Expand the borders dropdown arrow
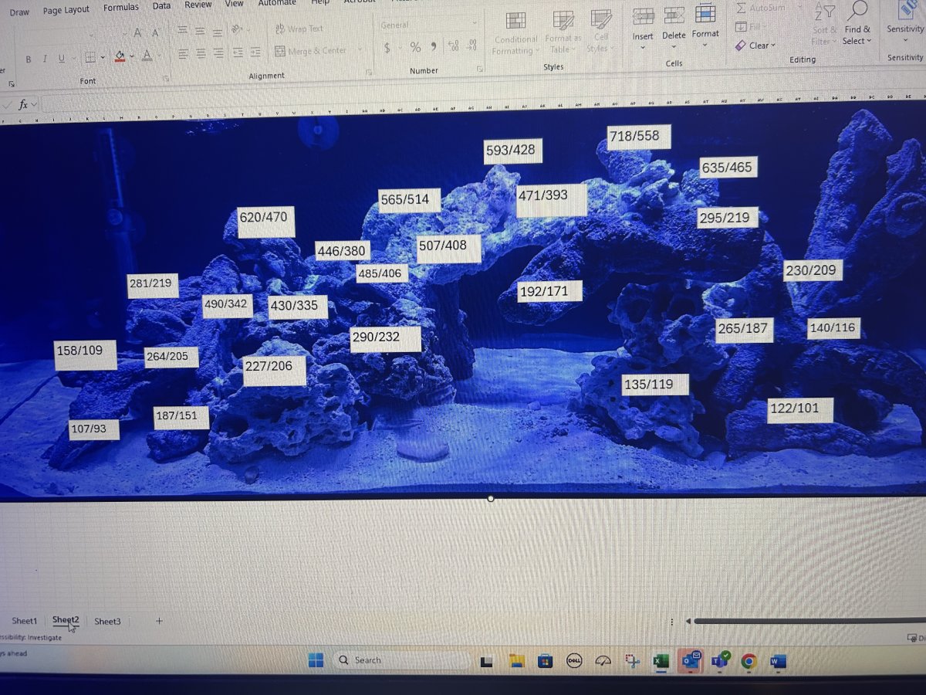Image resolution: width=926 pixels, height=695 pixels. 103,58
